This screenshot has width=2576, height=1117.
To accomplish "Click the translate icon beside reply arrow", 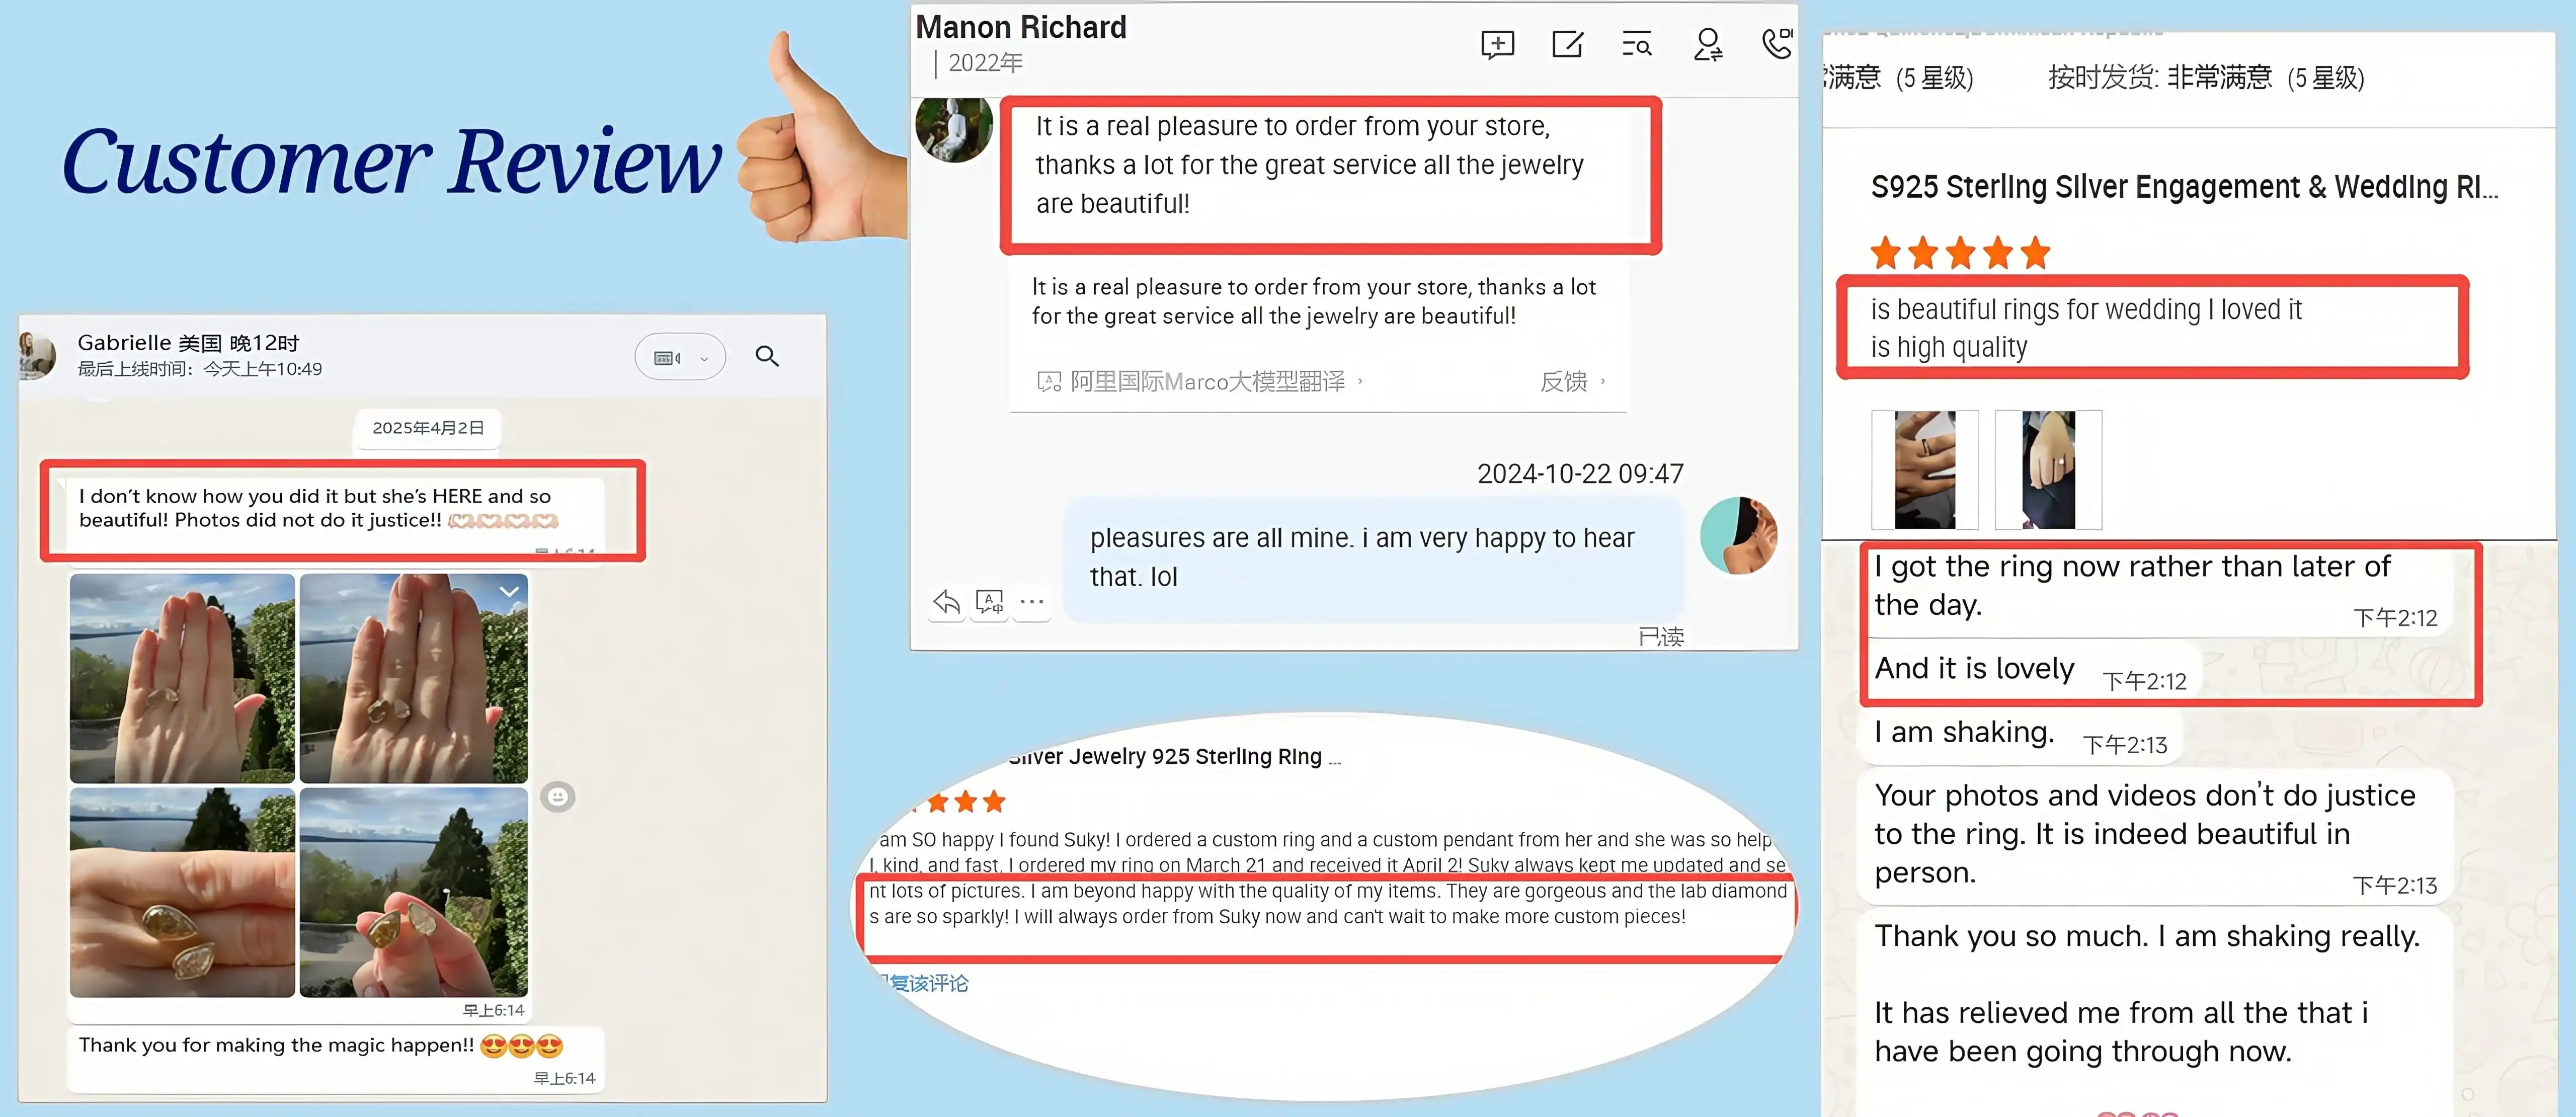I will click(989, 601).
